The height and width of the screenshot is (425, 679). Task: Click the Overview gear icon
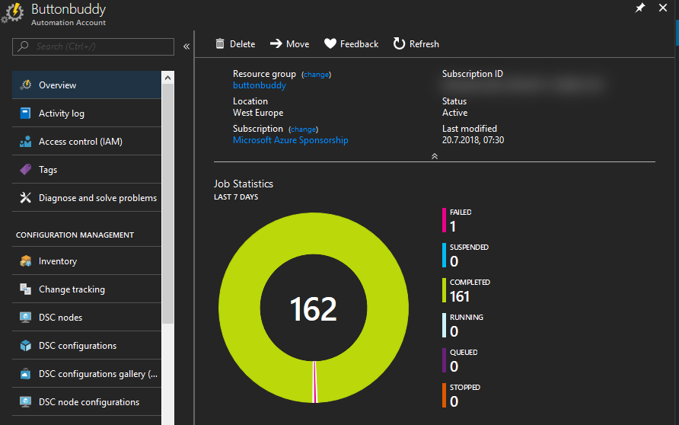coord(26,85)
